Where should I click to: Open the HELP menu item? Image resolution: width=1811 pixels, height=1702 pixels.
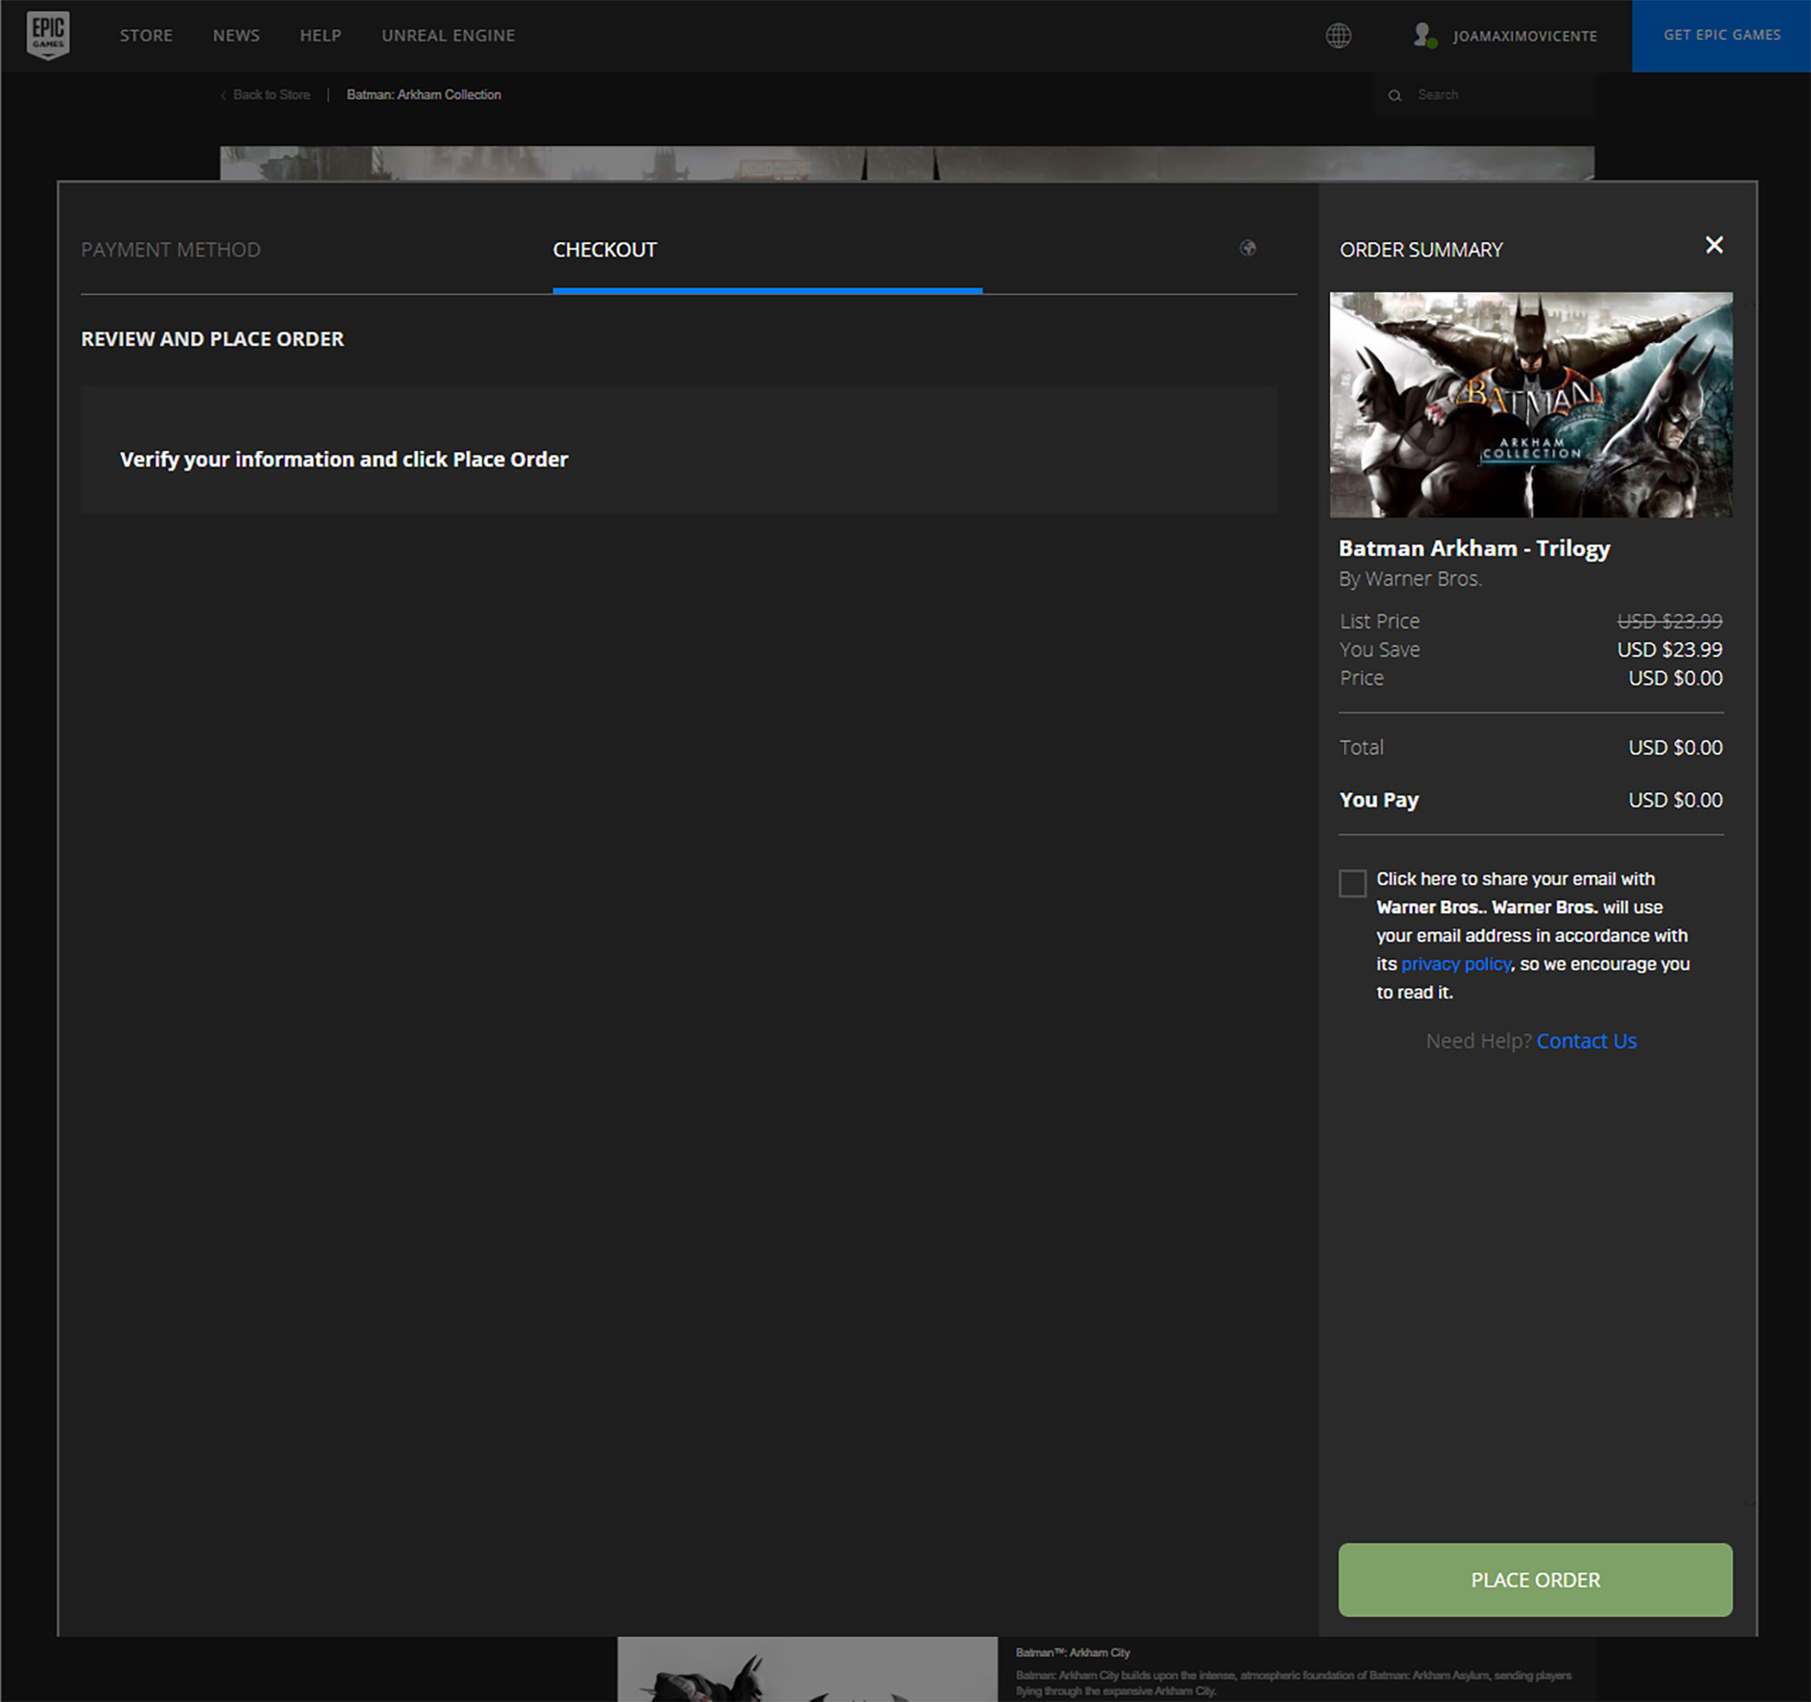point(320,35)
